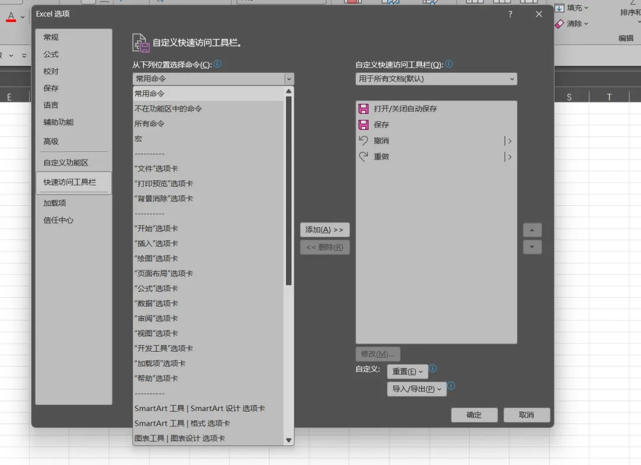Choose "审阅"选项卡 in the list
The image size is (641, 465).
pyautogui.click(x=208, y=319)
